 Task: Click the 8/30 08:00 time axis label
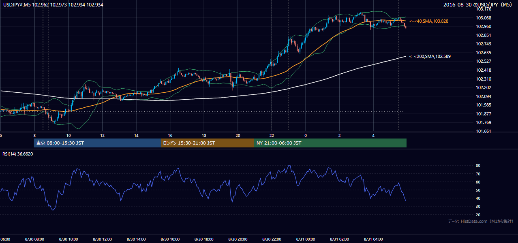[x=34, y=239]
